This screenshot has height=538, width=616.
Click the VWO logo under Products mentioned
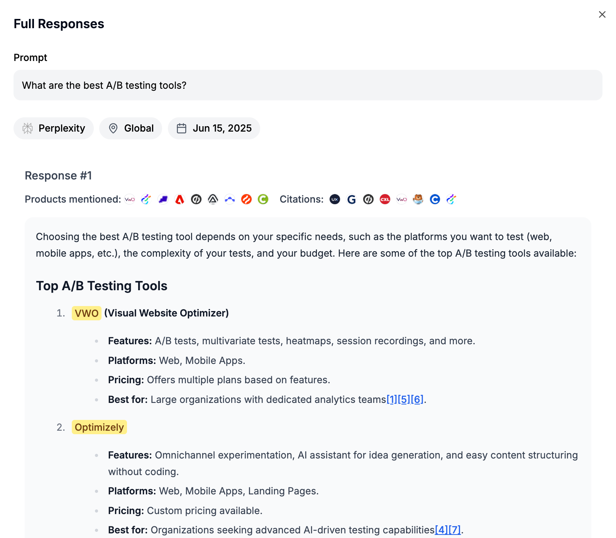[x=130, y=199]
